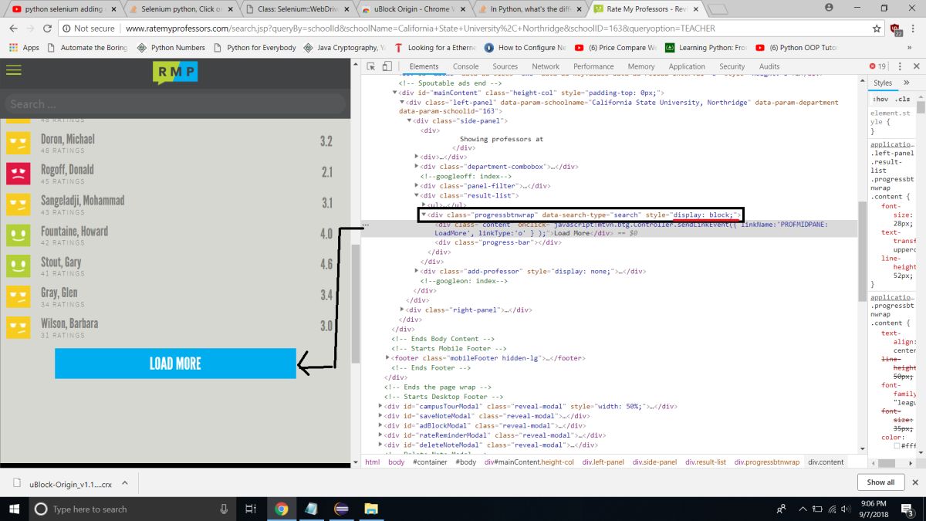Click the browser back arrow

point(13,29)
